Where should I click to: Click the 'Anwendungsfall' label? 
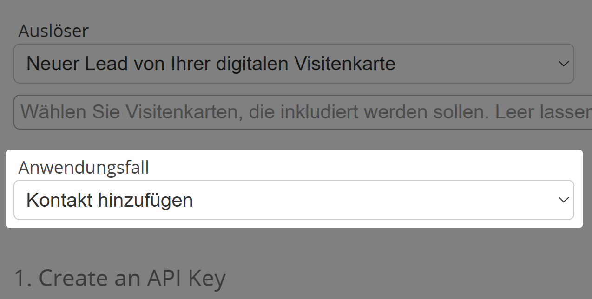84,168
